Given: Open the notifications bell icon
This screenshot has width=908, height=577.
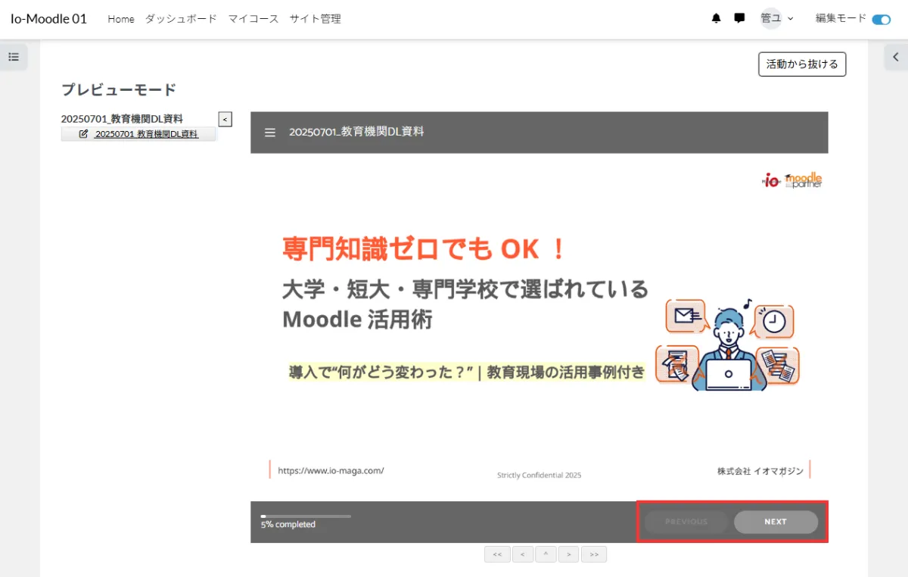Looking at the screenshot, I should (717, 19).
